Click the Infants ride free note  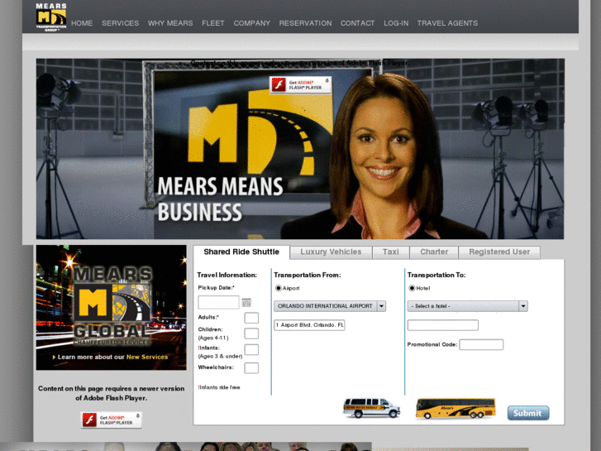click(219, 387)
